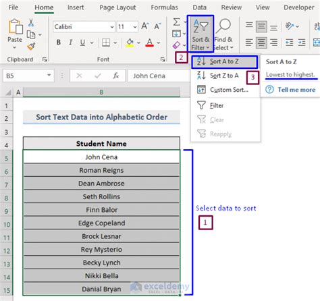
Task: Decrease indent icon
Action: [290, 43]
